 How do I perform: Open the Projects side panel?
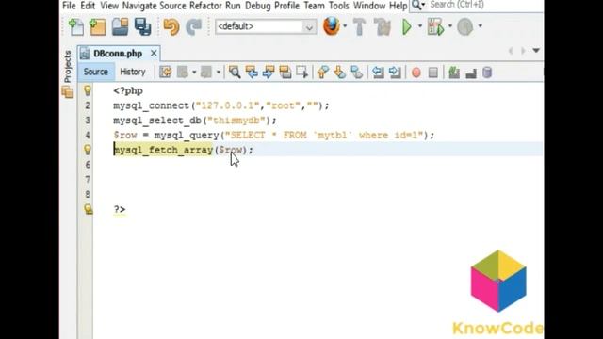point(68,67)
